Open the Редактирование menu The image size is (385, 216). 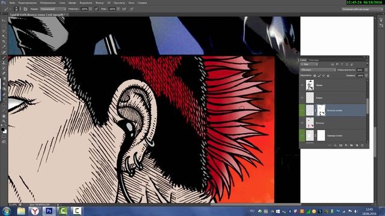pyautogui.click(x=27, y=2)
